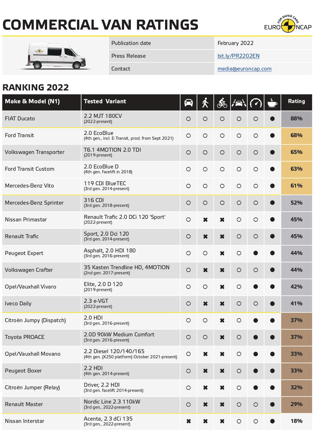Click the cyclist column header icon

222,102
